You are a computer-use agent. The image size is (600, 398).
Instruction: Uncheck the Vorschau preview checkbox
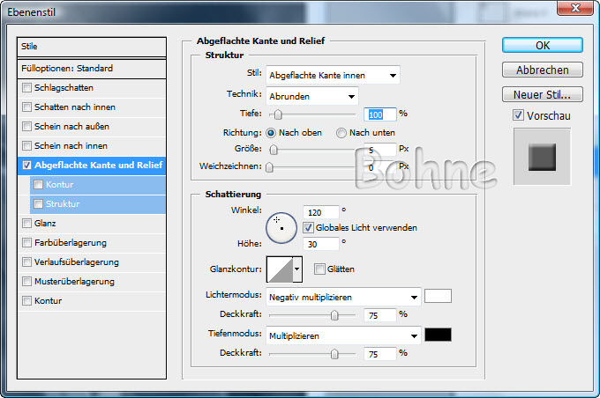tap(518, 115)
